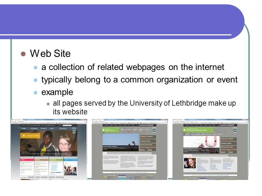
Task: Open Resources menu in homepage screenshot
Action: click(63, 128)
